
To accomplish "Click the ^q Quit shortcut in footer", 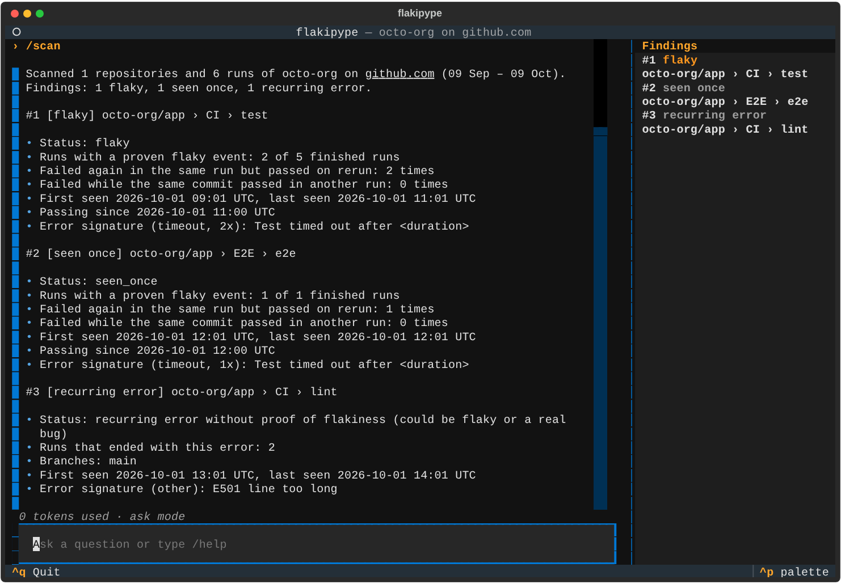I will 36,572.
